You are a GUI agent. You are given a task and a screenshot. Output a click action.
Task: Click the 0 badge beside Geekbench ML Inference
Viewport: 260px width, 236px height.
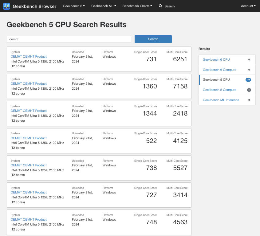coord(249,100)
